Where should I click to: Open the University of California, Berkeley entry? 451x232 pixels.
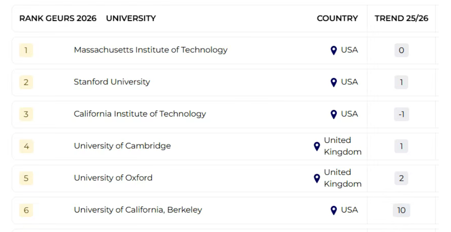pyautogui.click(x=138, y=210)
